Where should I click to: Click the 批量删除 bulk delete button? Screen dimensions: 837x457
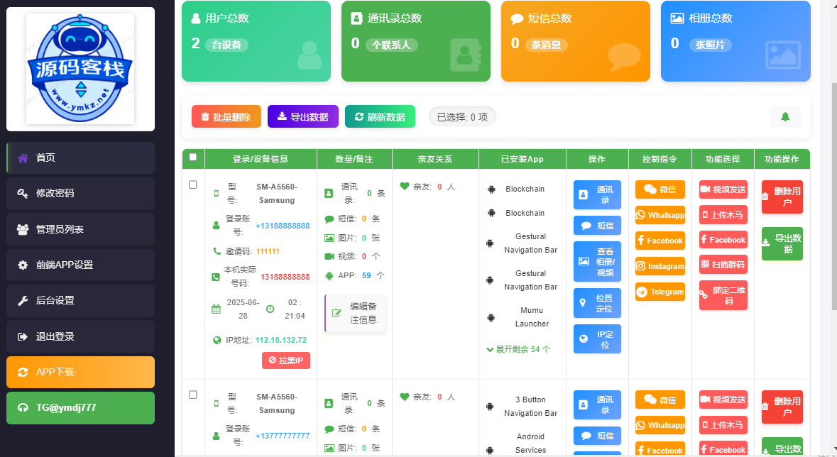(x=226, y=116)
